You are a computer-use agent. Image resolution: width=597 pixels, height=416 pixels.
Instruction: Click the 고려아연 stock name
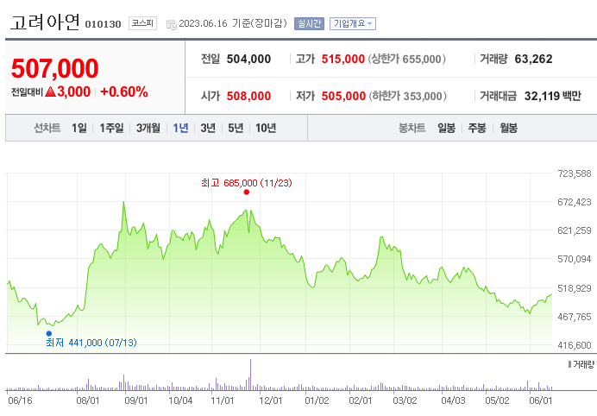pos(45,22)
